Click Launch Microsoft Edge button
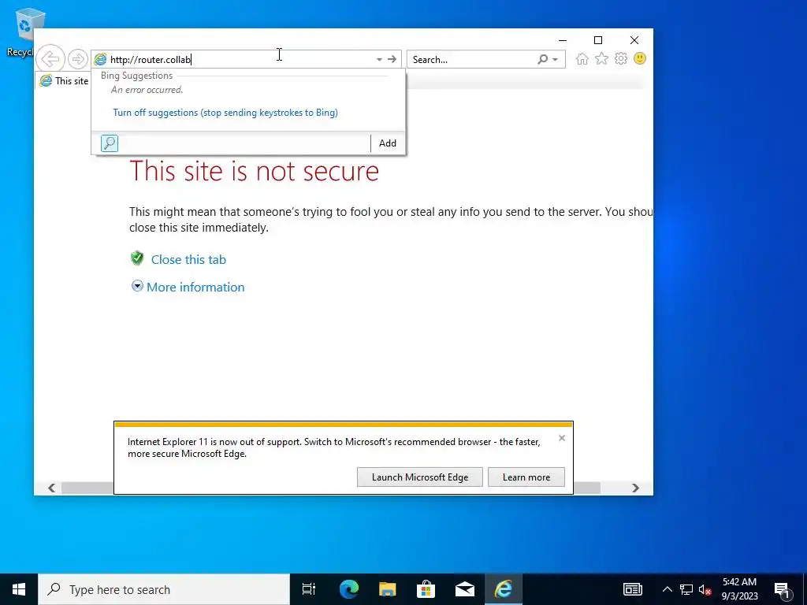 click(420, 477)
